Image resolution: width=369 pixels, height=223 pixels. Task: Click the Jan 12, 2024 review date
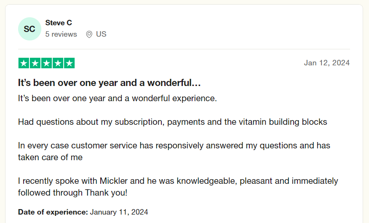click(x=327, y=63)
